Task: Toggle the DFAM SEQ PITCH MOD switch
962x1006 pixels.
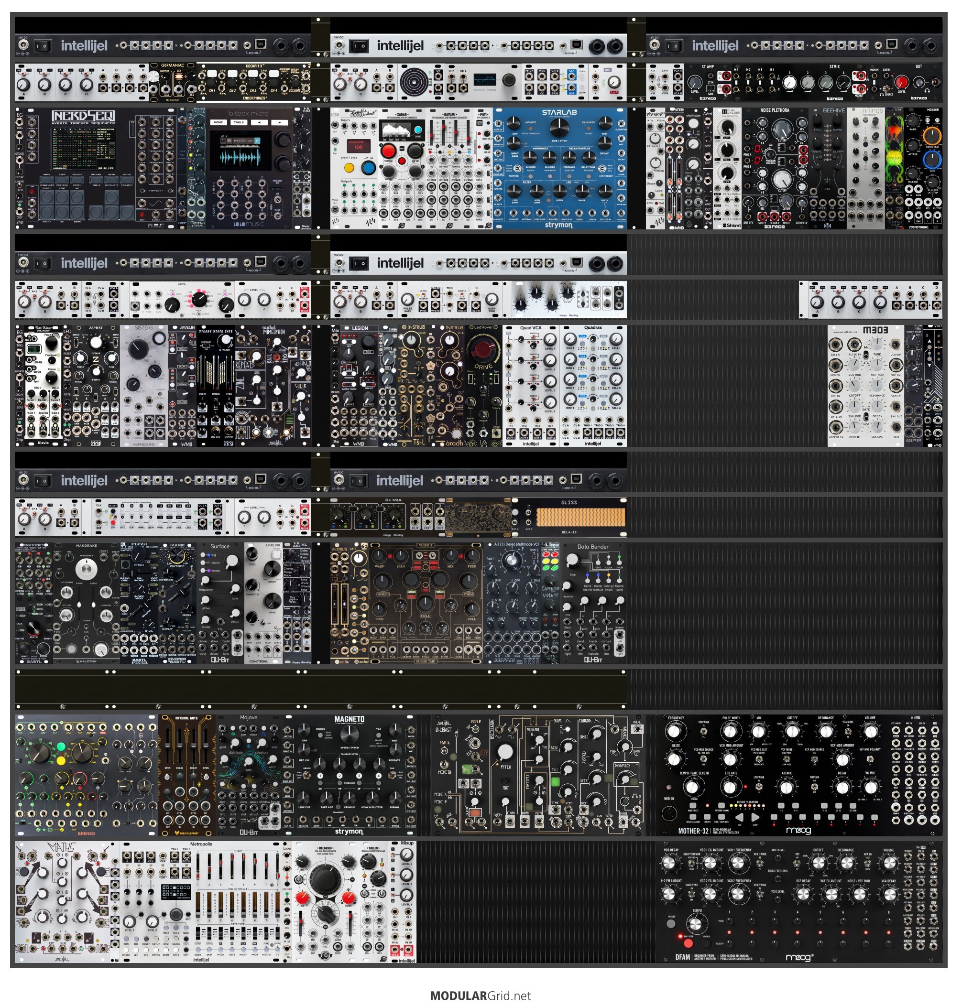Action: click(691, 863)
